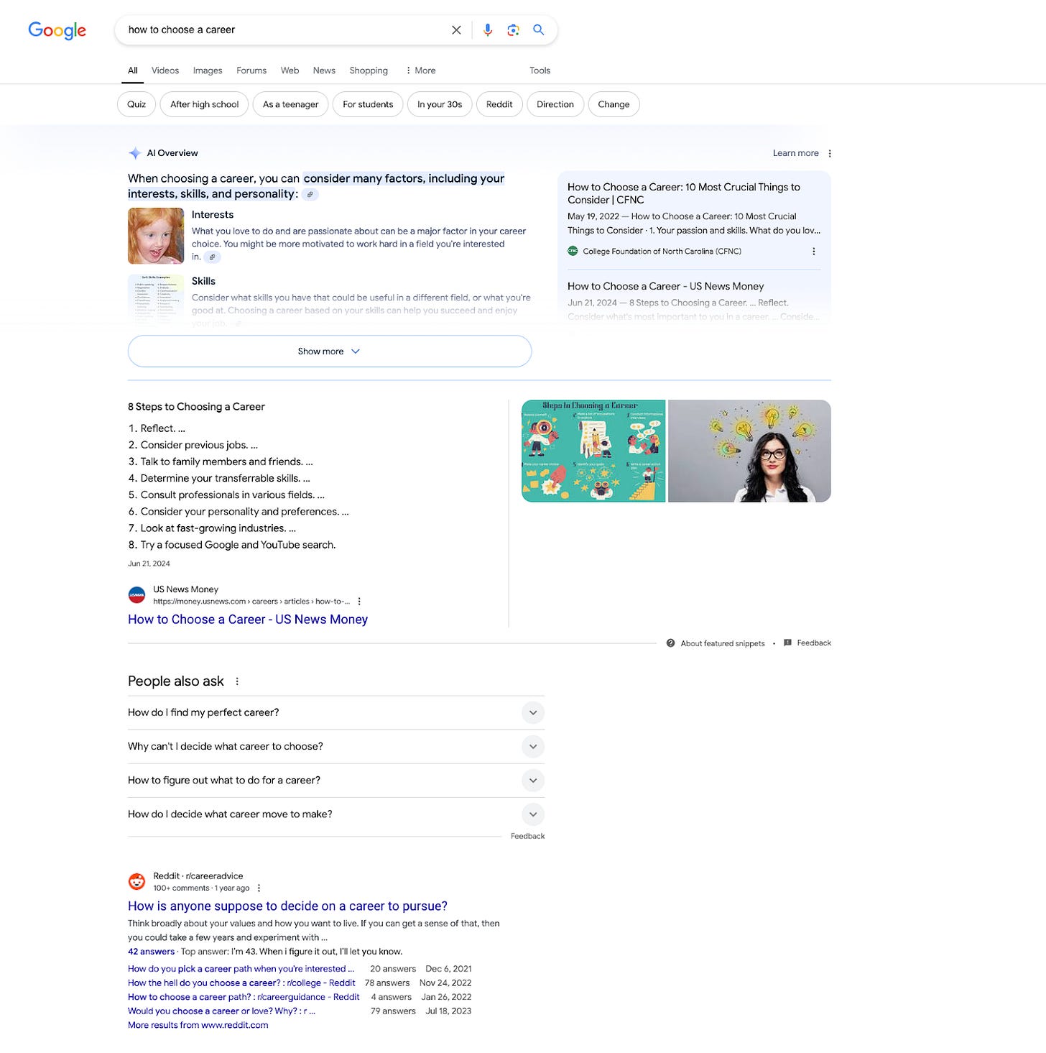Click the Reddit favicon icon
The width and height of the screenshot is (1046, 1053).
click(136, 881)
